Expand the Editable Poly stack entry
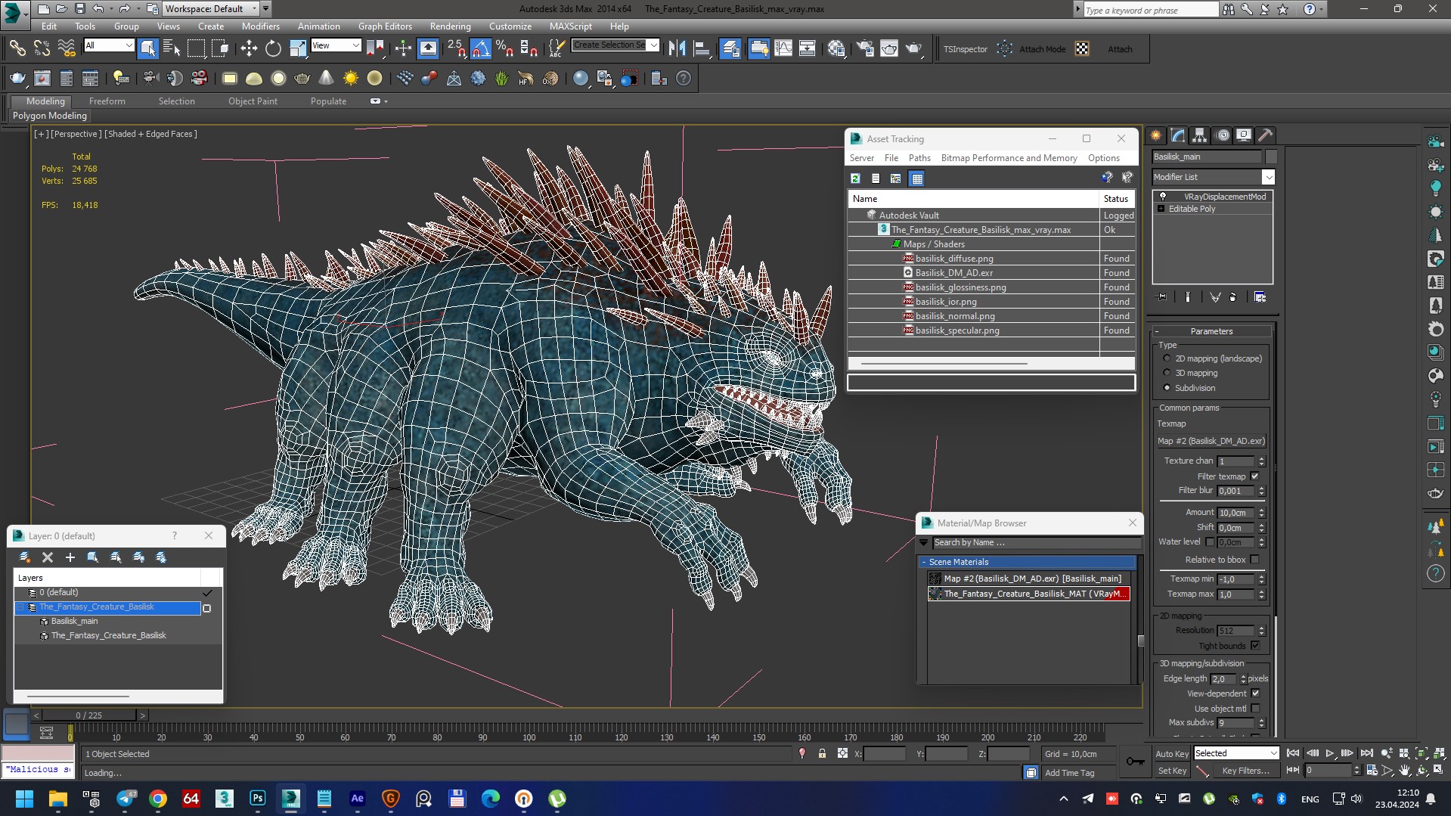Image resolution: width=1451 pixels, height=816 pixels. (x=1161, y=209)
